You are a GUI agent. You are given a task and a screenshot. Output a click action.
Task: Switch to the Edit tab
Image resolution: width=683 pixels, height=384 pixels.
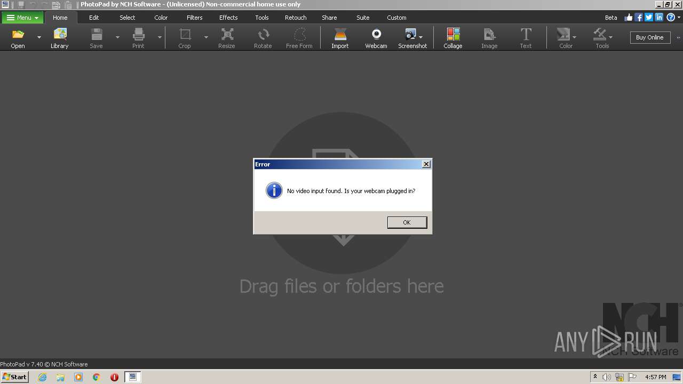[x=94, y=18]
